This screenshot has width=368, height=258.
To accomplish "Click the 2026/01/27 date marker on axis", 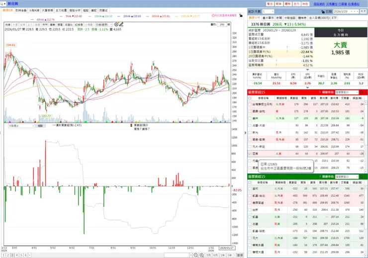I will (x=227, y=248).
